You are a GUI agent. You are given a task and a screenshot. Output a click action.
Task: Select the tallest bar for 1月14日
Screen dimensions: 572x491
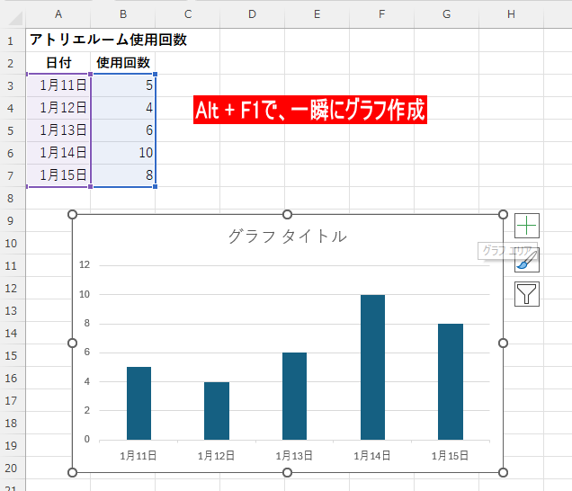[x=372, y=367]
